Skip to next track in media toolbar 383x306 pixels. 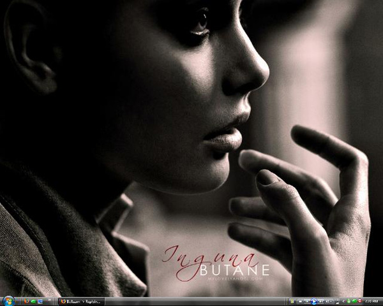[321, 301]
